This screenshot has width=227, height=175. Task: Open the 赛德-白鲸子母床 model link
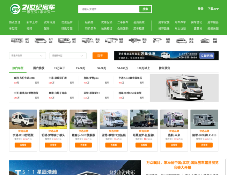point(58,93)
